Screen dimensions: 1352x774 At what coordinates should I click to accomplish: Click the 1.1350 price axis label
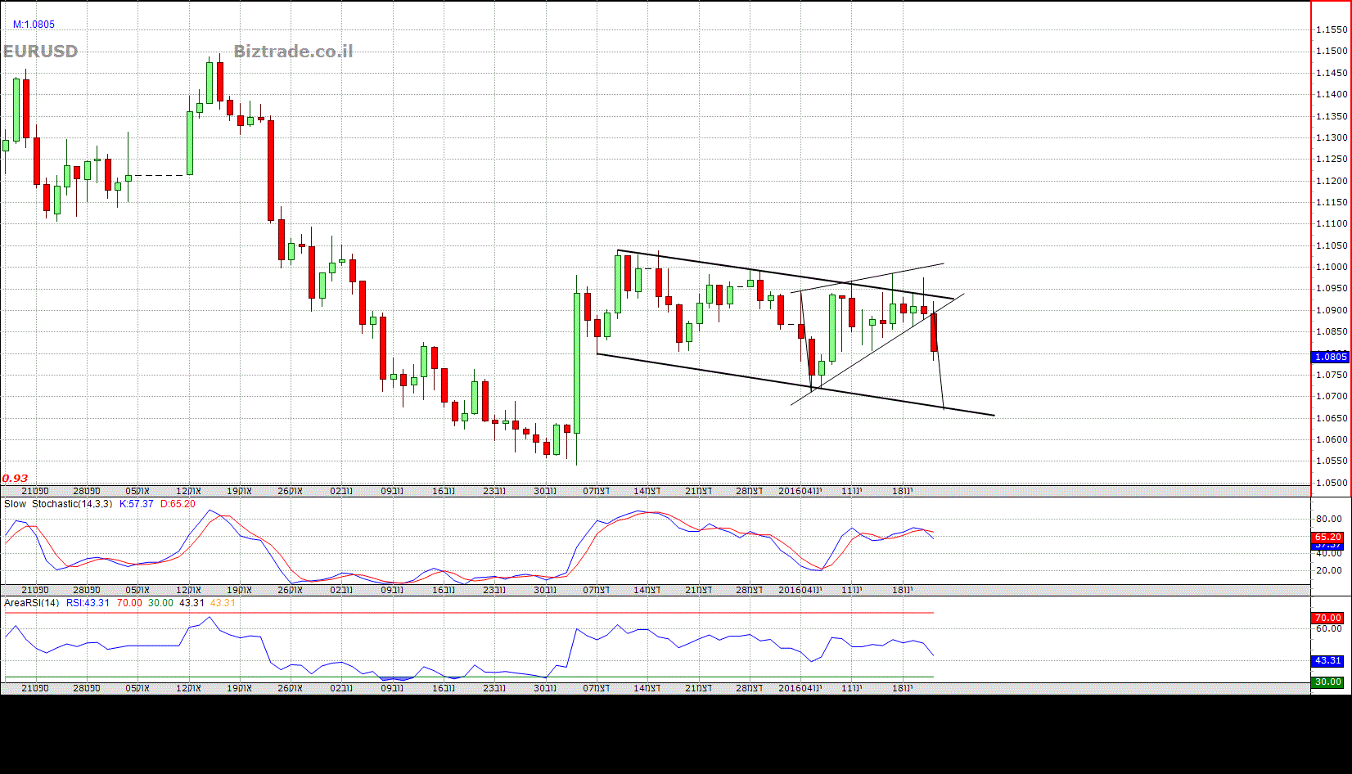pyautogui.click(x=1332, y=116)
